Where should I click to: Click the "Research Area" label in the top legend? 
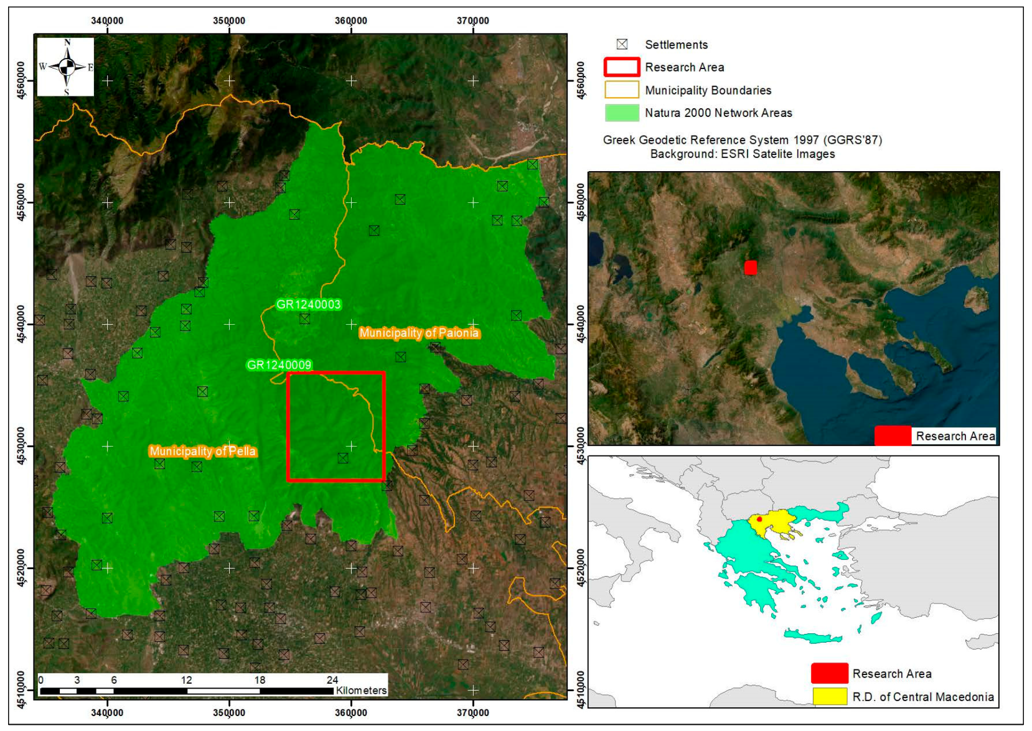(x=684, y=67)
